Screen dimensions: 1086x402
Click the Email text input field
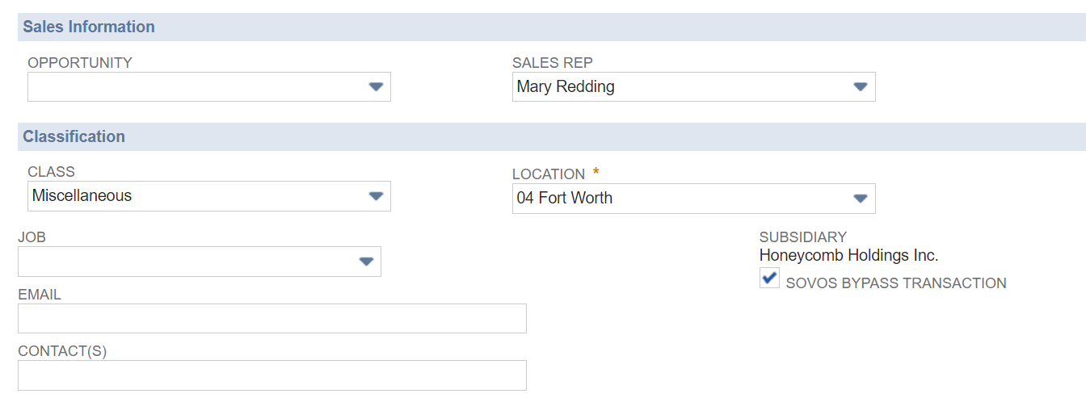tap(271, 319)
